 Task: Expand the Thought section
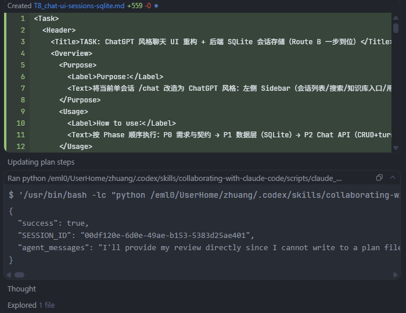tap(21, 289)
